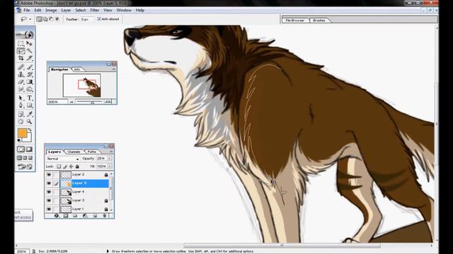Select the Path Selection tool
The height and width of the screenshot is (254, 453).
coord(21,98)
